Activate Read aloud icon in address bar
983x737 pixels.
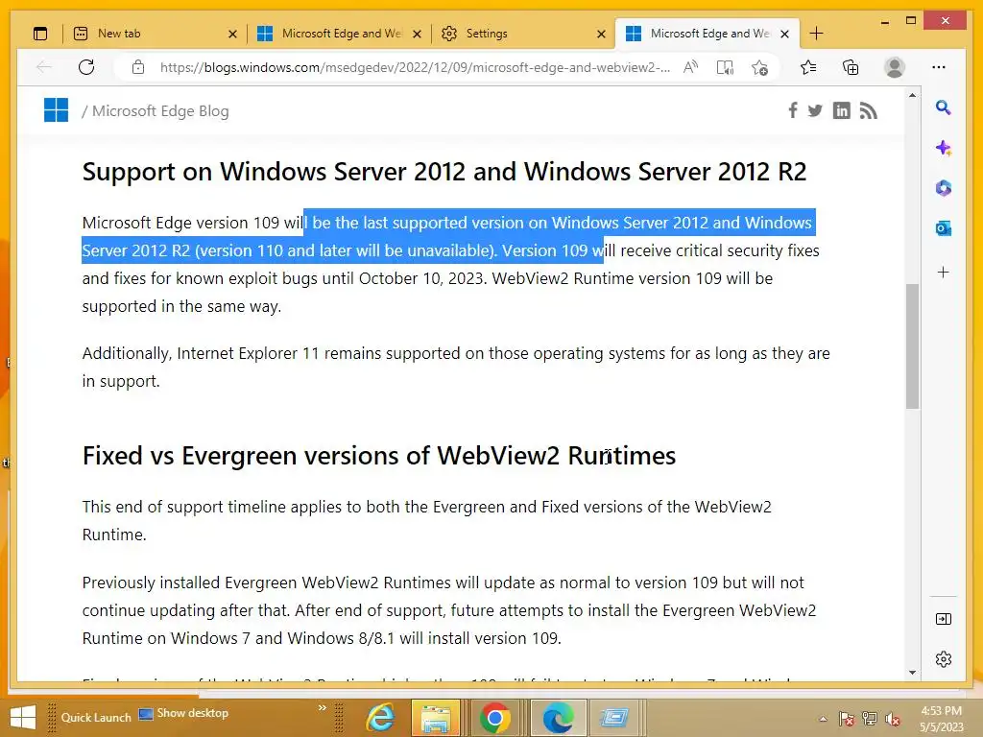[x=691, y=67]
